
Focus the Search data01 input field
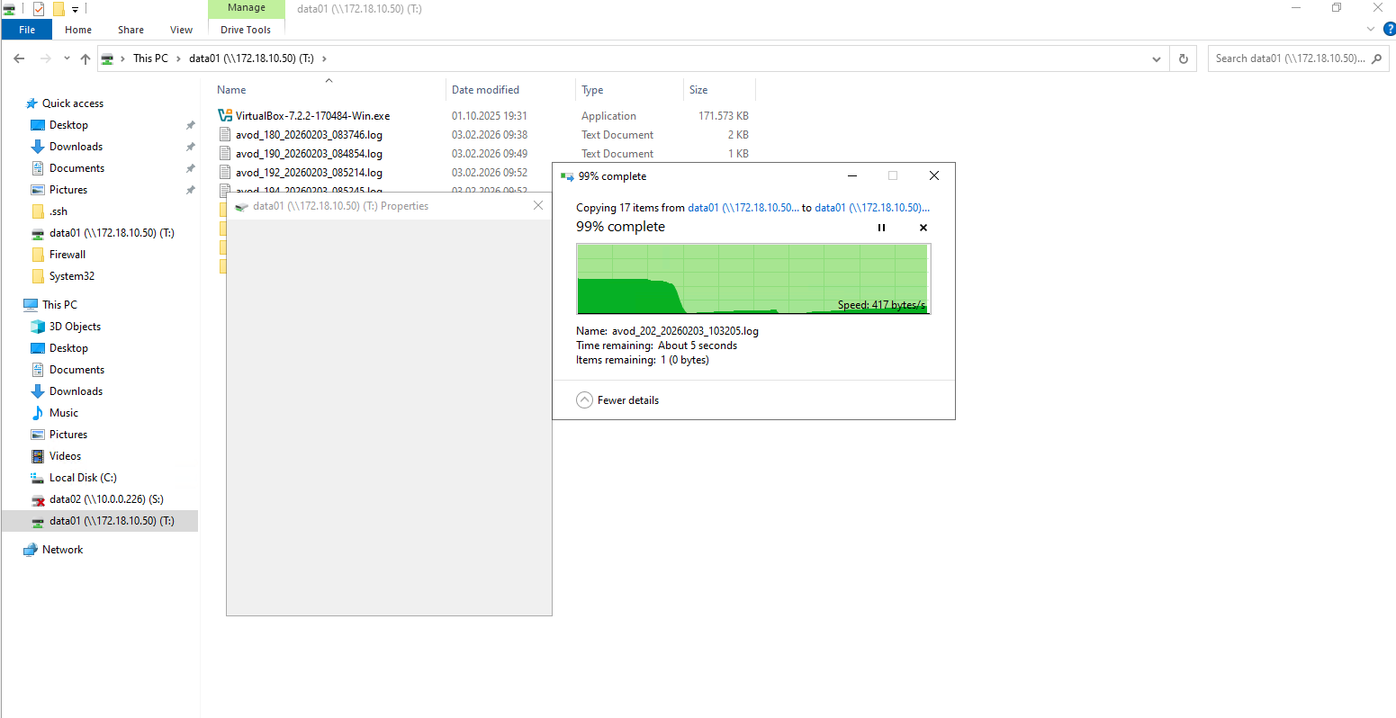point(1289,58)
